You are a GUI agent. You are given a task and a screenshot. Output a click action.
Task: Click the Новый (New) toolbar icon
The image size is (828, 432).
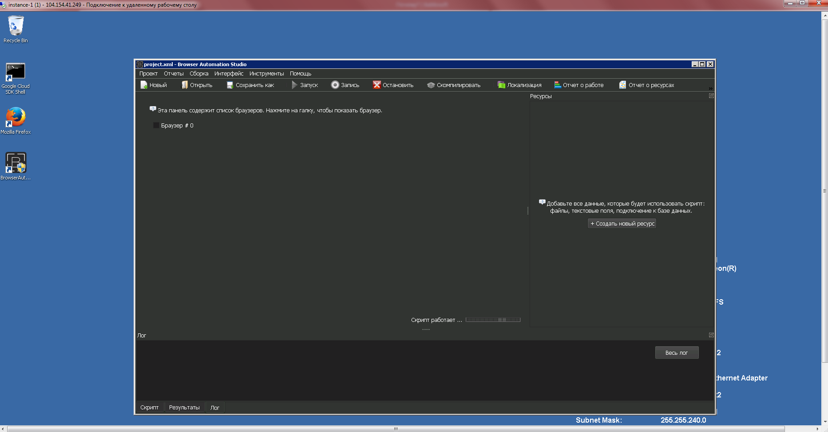click(144, 85)
